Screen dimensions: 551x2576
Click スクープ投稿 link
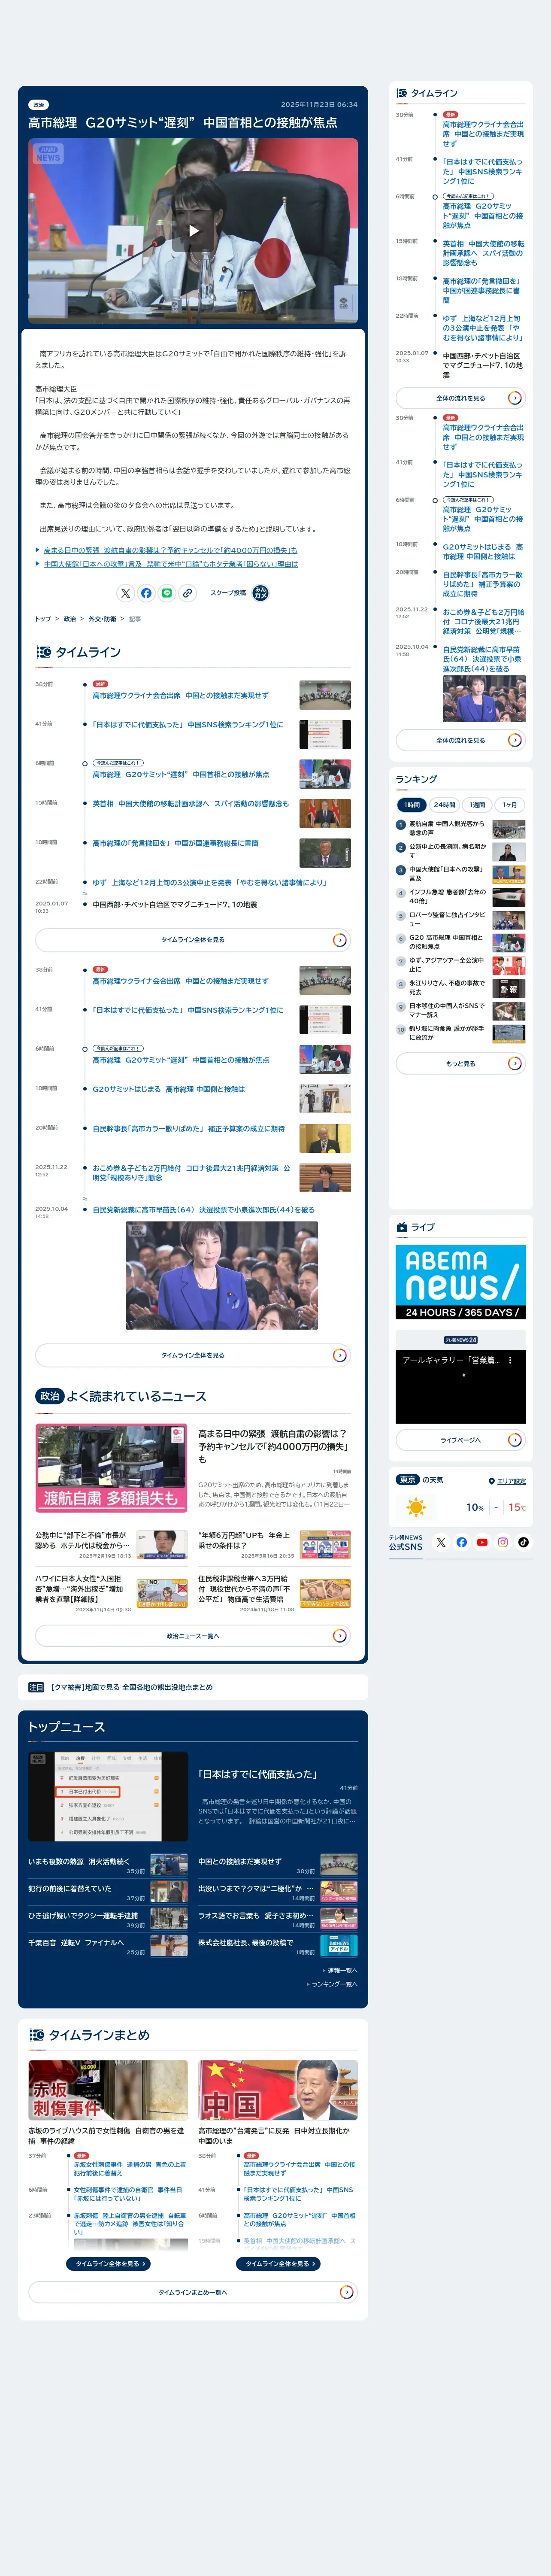click(x=227, y=593)
